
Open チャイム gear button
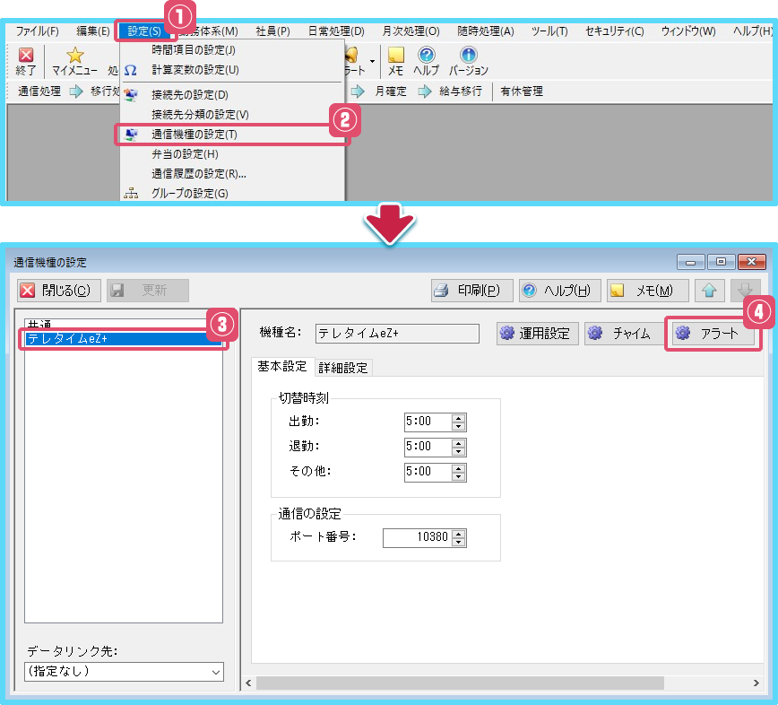(x=620, y=334)
